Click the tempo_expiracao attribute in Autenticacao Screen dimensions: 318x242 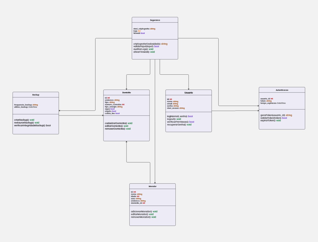point(273,103)
